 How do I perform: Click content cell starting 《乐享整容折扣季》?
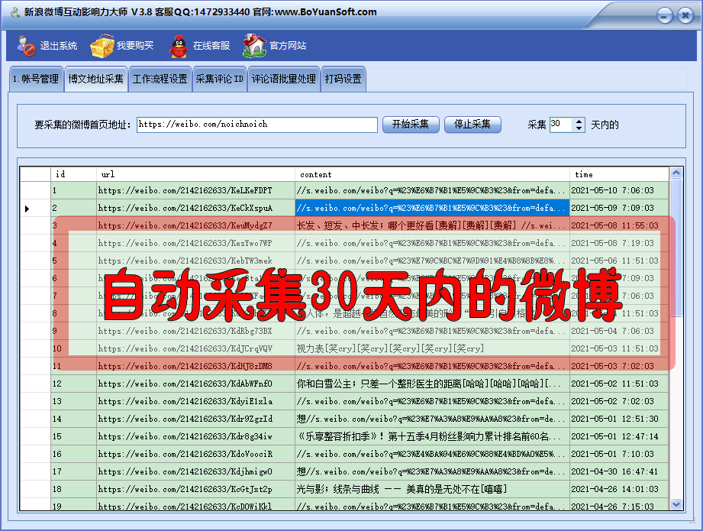tap(432, 436)
